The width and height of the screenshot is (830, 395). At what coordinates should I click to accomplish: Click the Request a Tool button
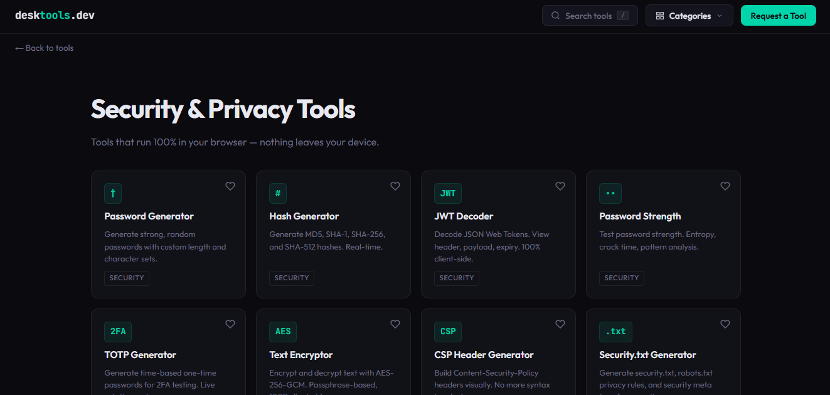[778, 15]
